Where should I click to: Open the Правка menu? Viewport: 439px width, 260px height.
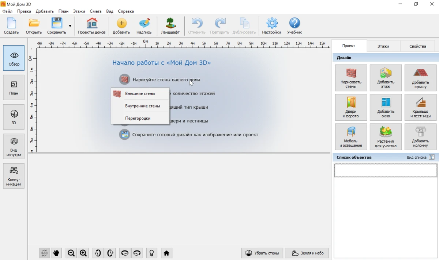(24, 11)
